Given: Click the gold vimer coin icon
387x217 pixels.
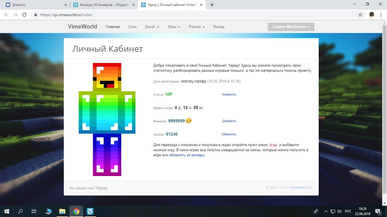Looking at the screenshot, I should click(x=189, y=121).
